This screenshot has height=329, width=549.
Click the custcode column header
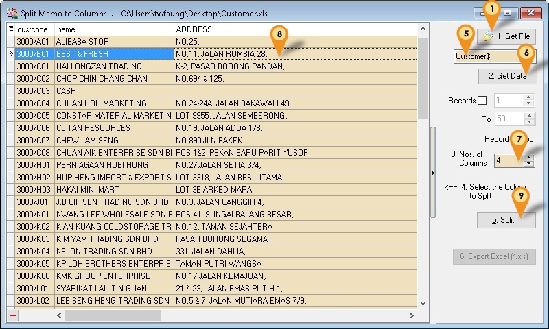[34, 29]
